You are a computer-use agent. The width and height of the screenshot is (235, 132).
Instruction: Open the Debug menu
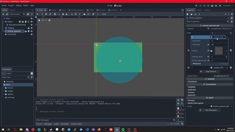19,5
